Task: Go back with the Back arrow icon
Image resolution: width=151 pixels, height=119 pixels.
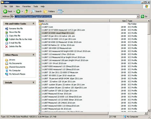Action: click(x=5, y=11)
